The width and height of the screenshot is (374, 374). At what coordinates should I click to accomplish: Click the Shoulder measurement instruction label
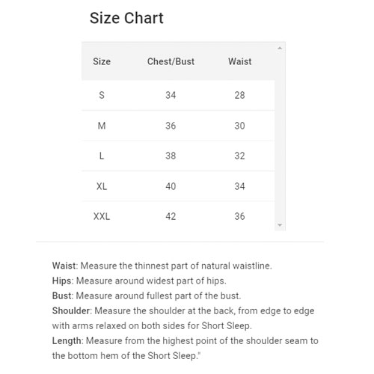pyautogui.click(x=72, y=311)
